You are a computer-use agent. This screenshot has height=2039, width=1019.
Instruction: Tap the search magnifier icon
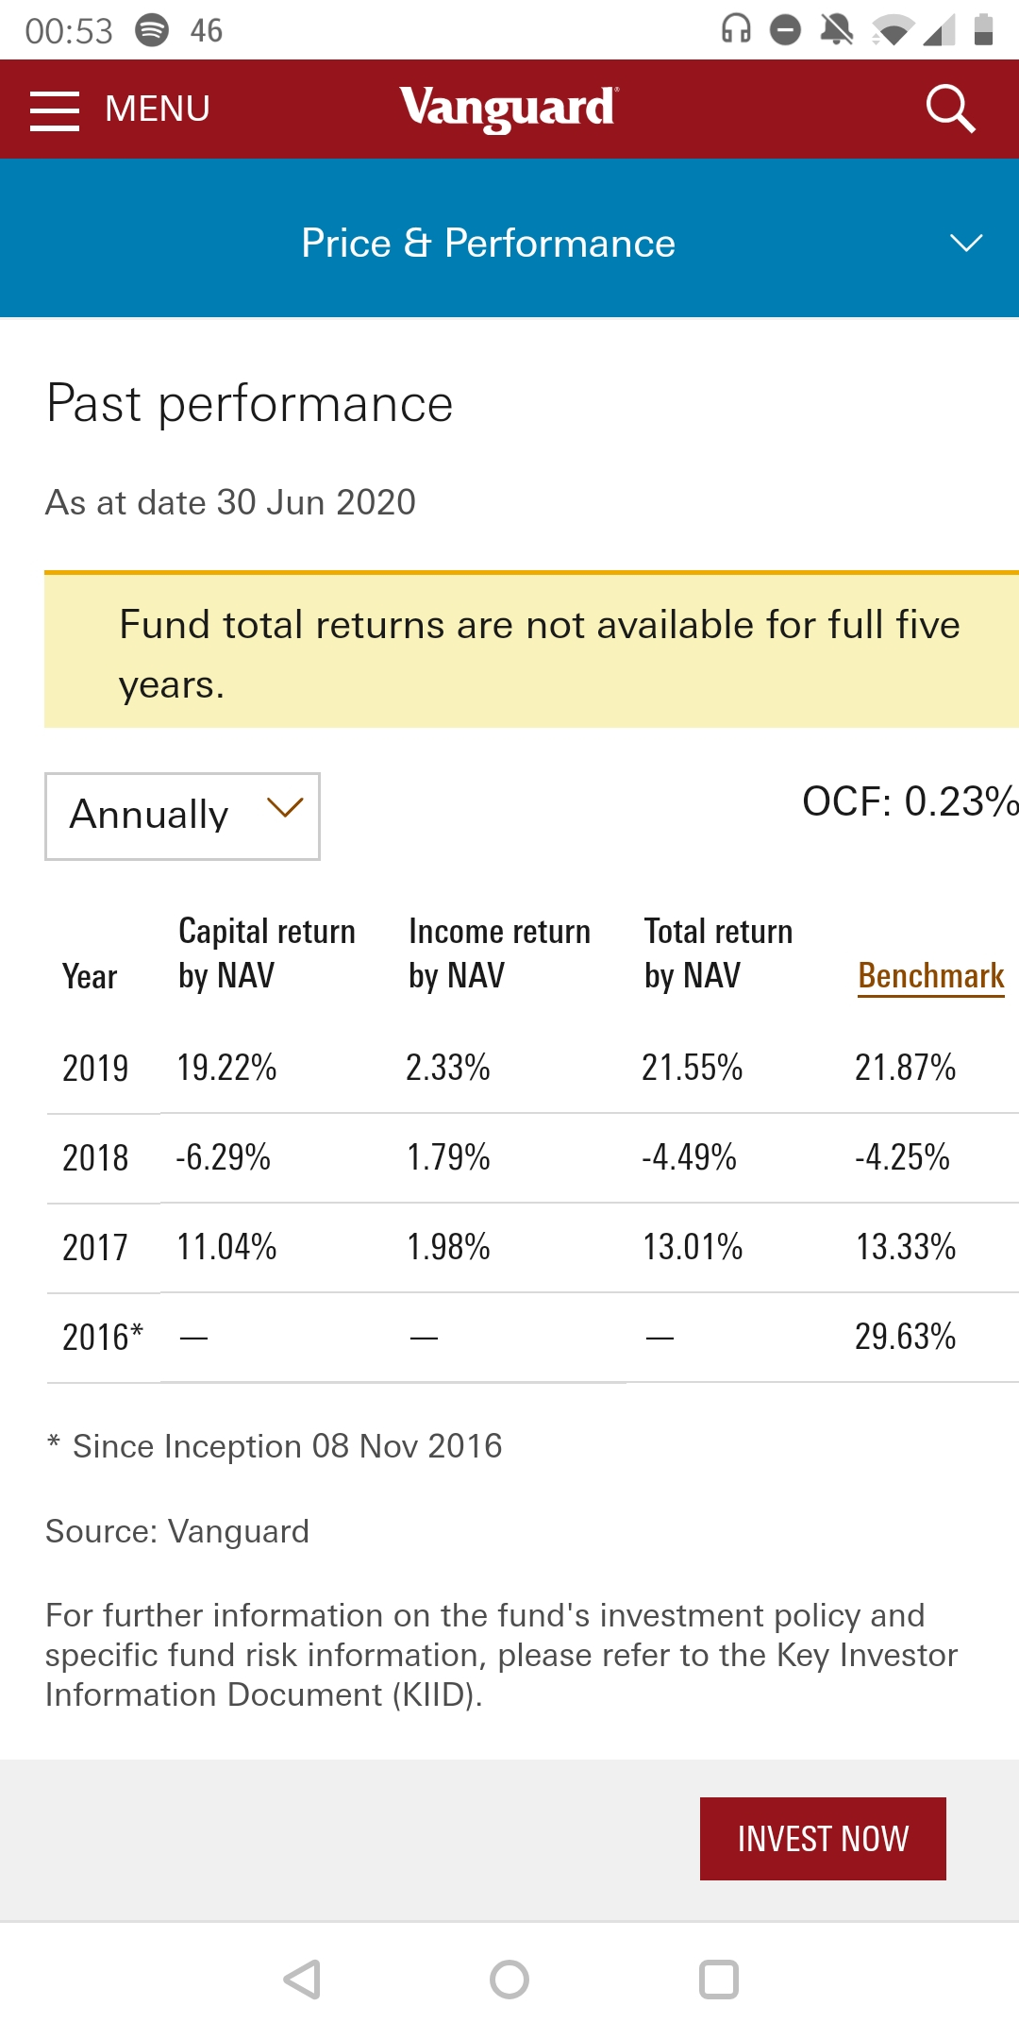pos(949,110)
